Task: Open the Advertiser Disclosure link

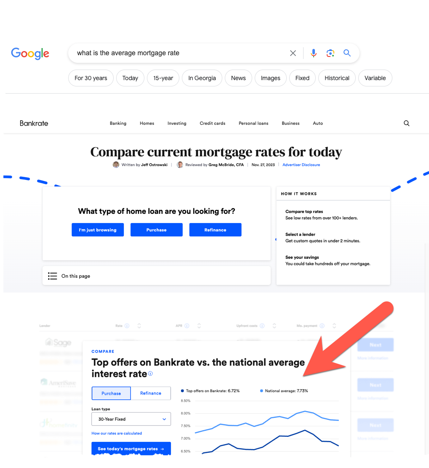Action: pyautogui.click(x=301, y=164)
